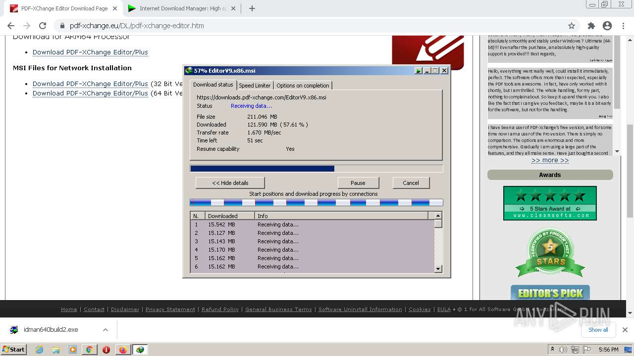Launch Internet Explorer from taskbar
634x356 pixels.
[39, 350]
